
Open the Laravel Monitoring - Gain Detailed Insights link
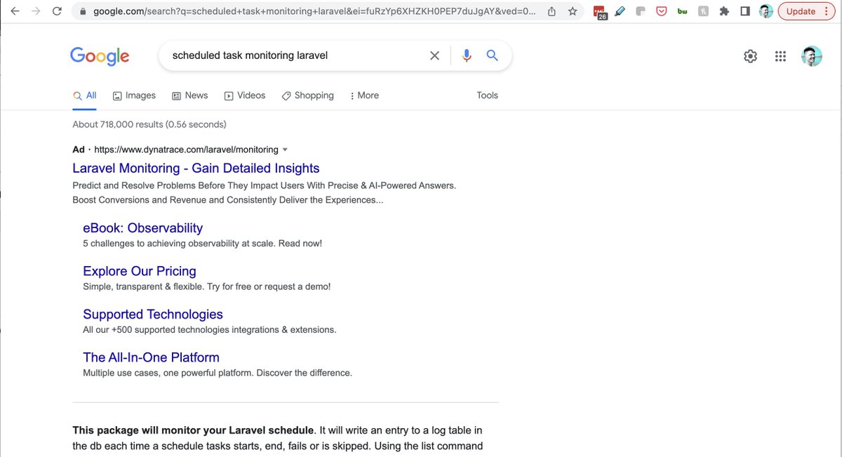pos(196,168)
